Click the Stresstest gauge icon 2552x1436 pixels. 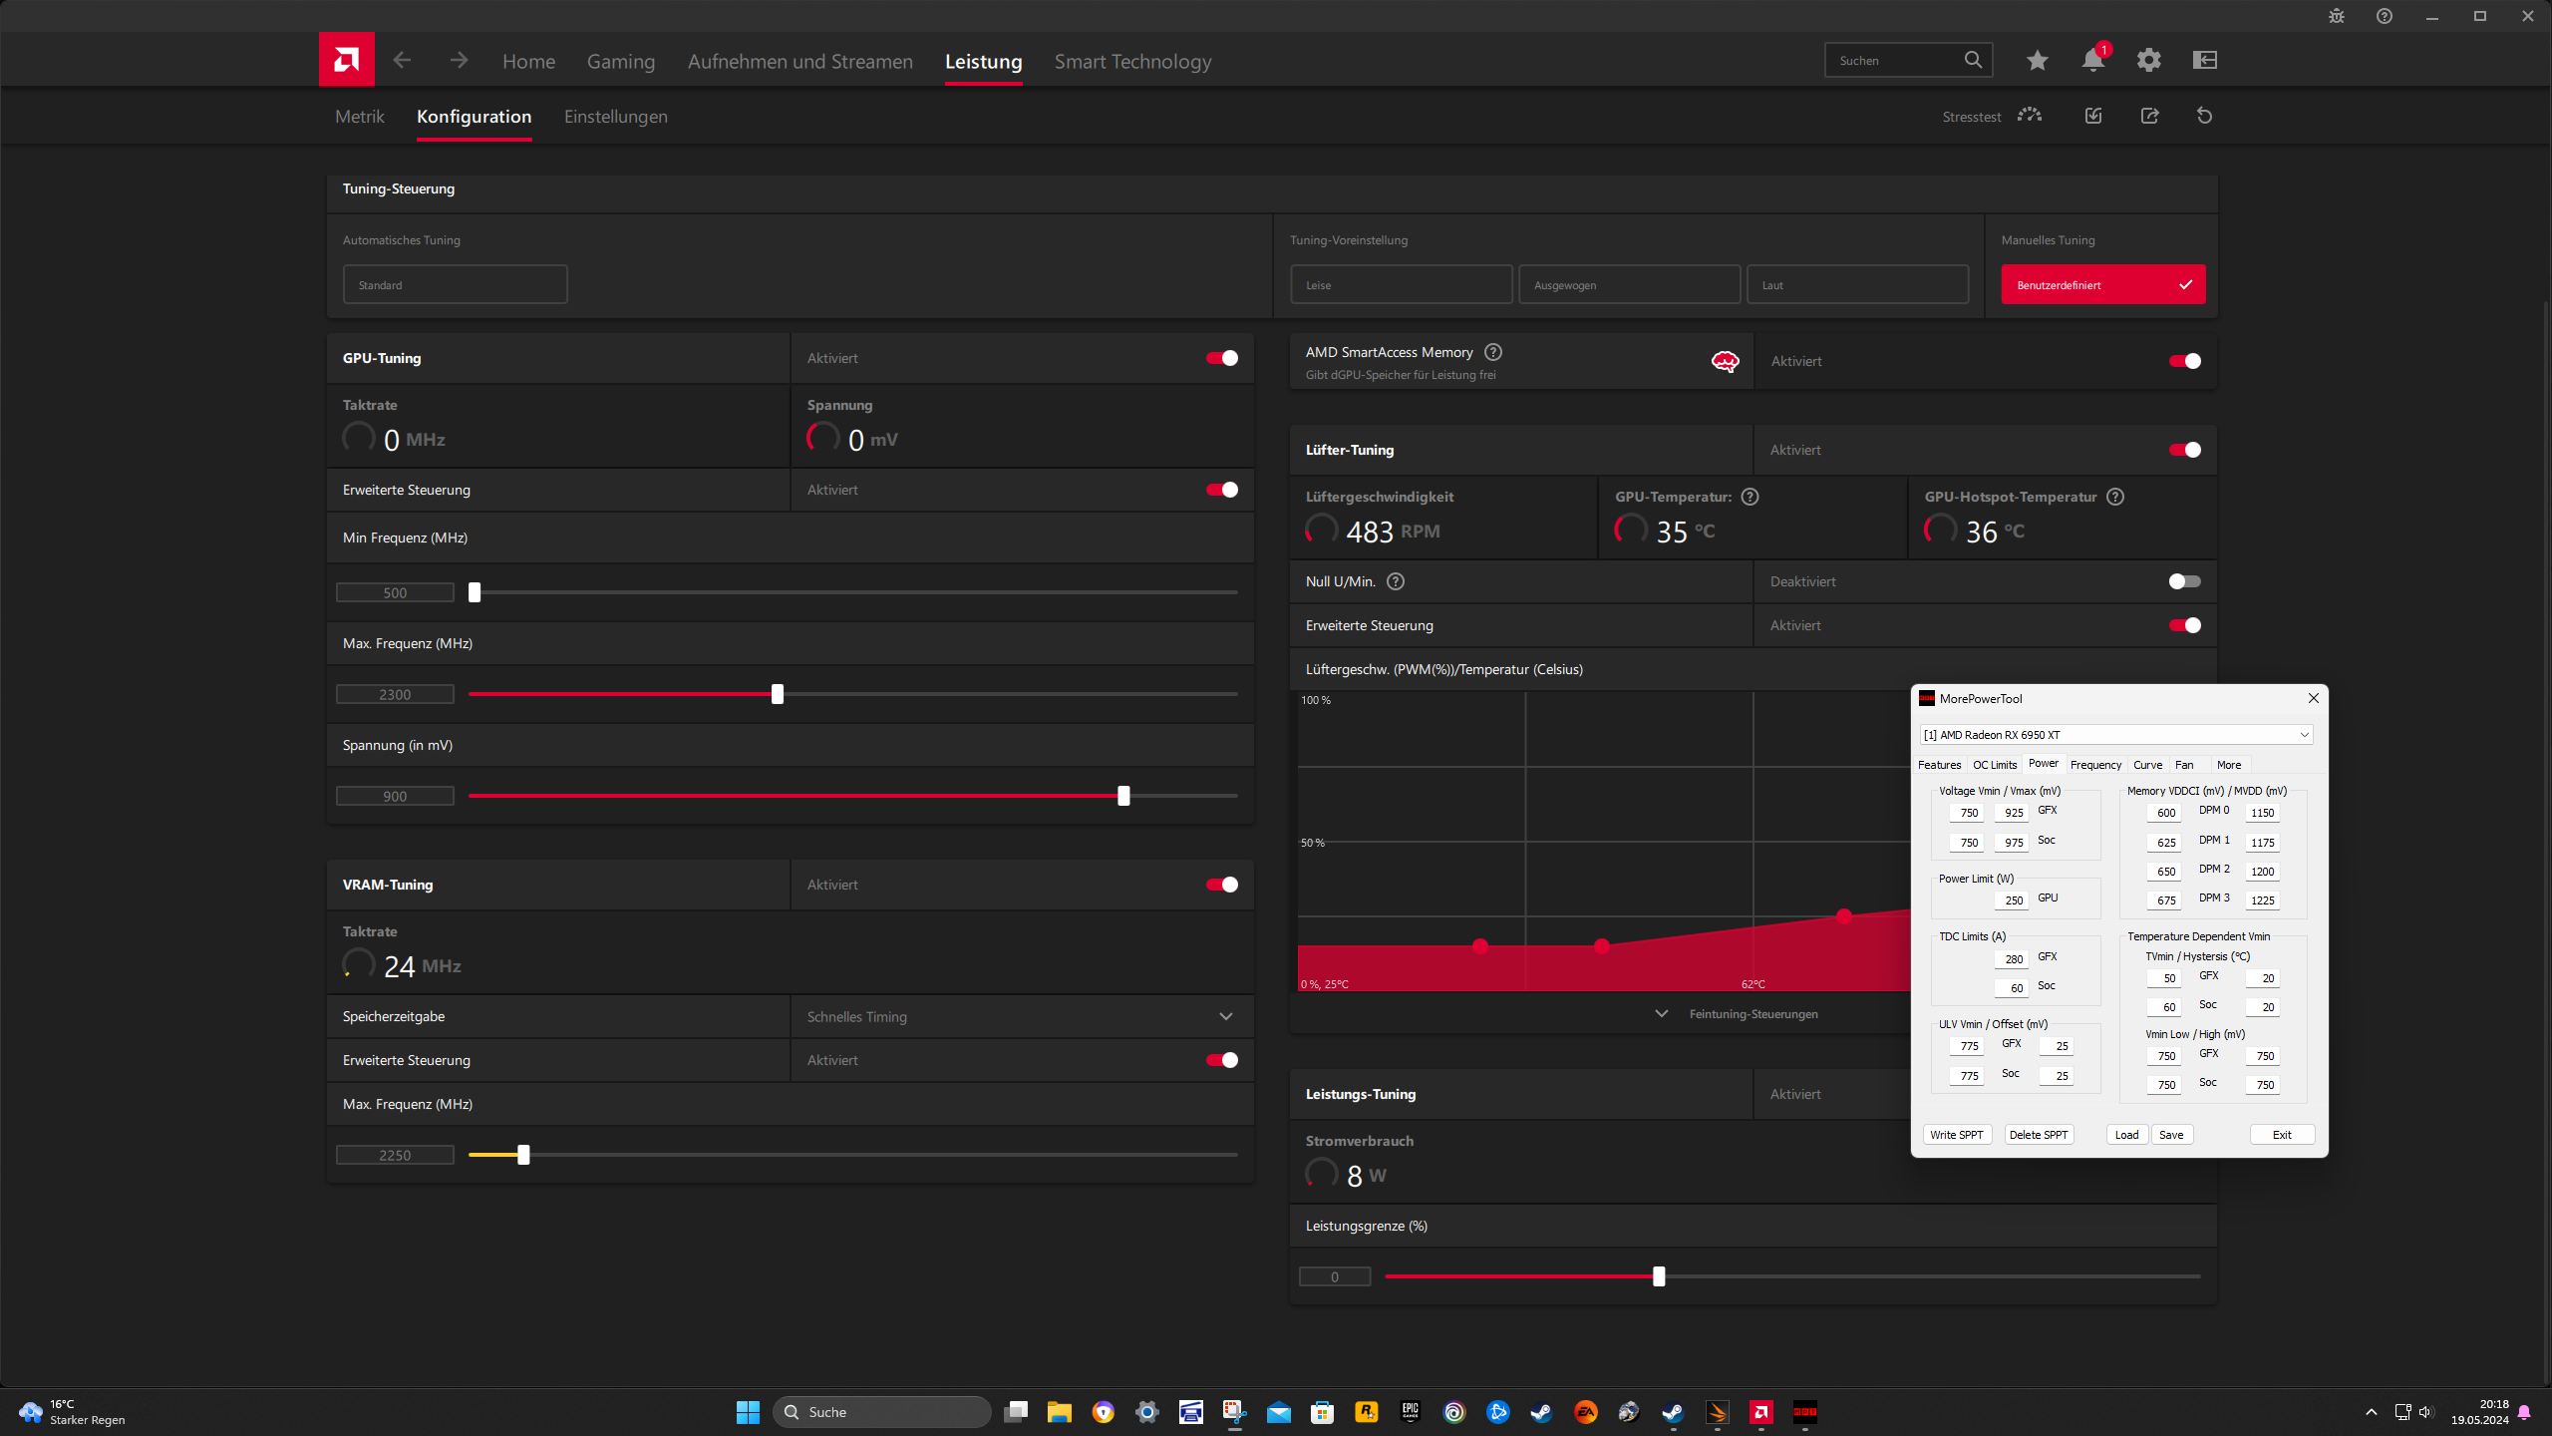tap(2029, 116)
